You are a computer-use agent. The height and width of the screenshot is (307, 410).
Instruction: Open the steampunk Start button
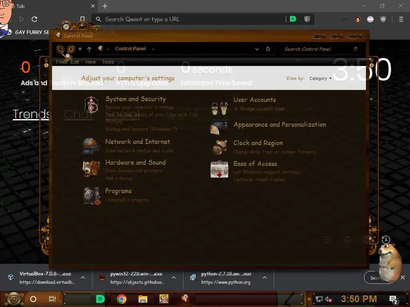coord(14,299)
